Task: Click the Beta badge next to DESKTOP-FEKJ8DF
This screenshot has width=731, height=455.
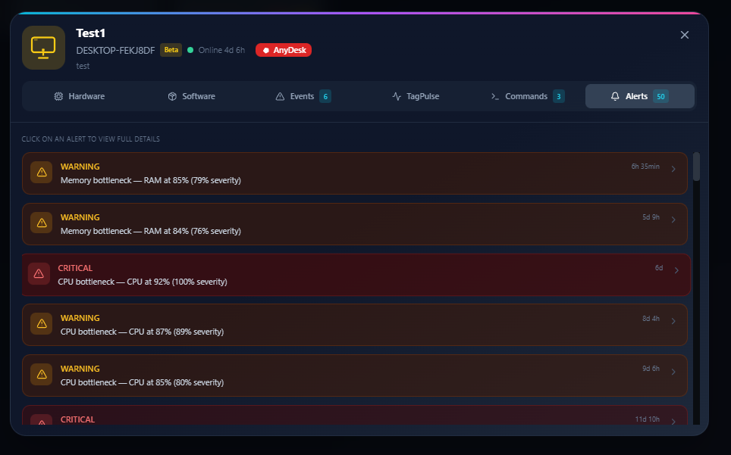Action: (171, 49)
